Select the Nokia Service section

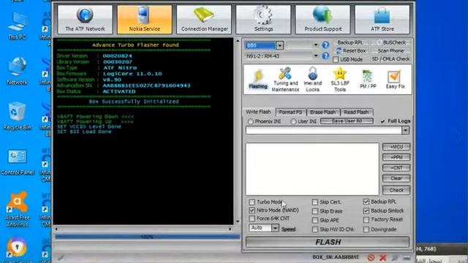pos(145,20)
